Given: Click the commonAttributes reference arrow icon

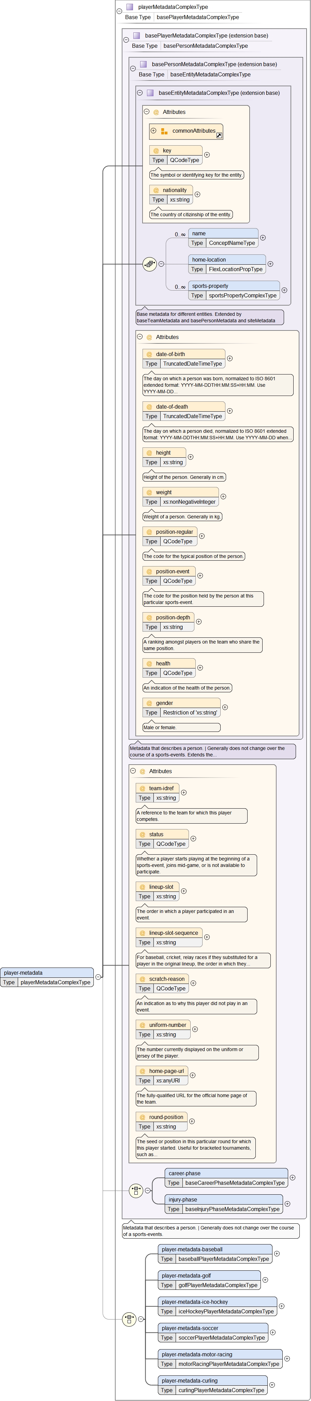Looking at the screenshot, I should (219, 135).
